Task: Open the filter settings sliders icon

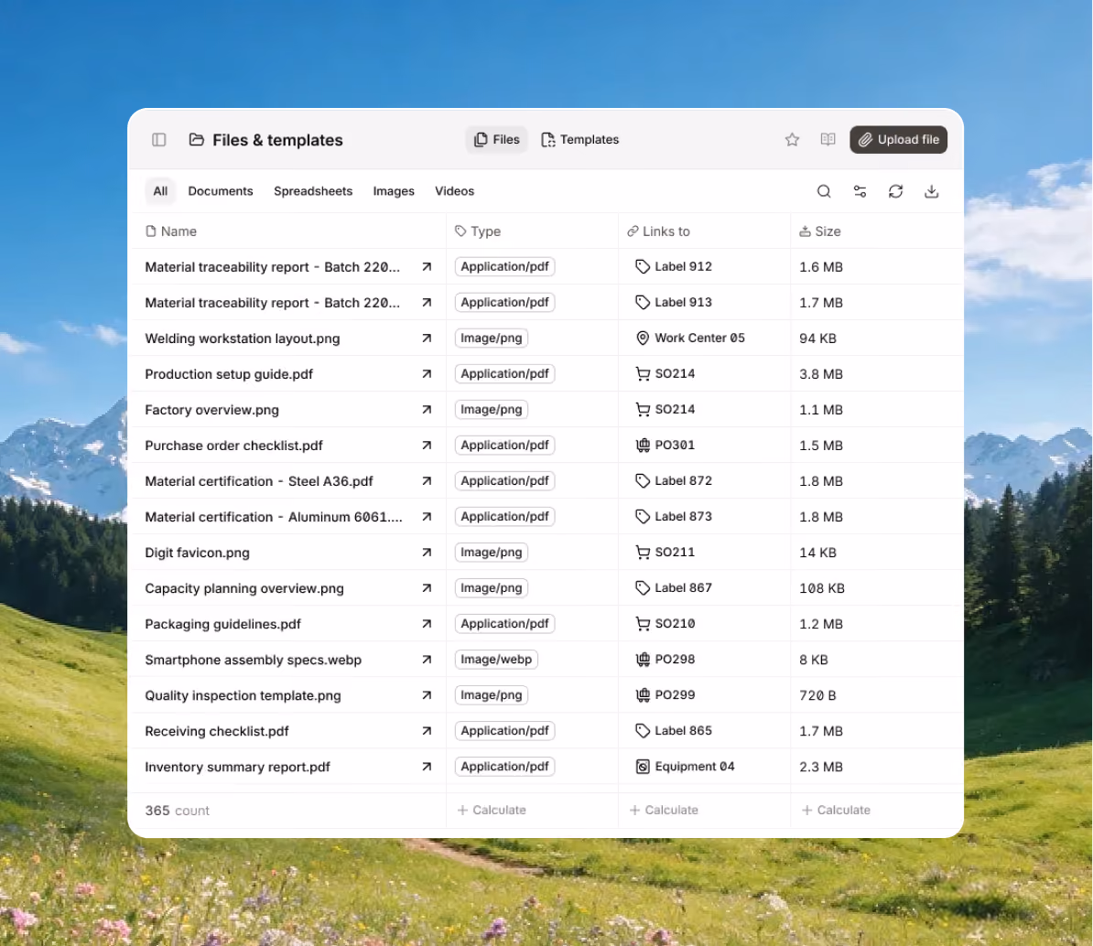Action: (x=860, y=191)
